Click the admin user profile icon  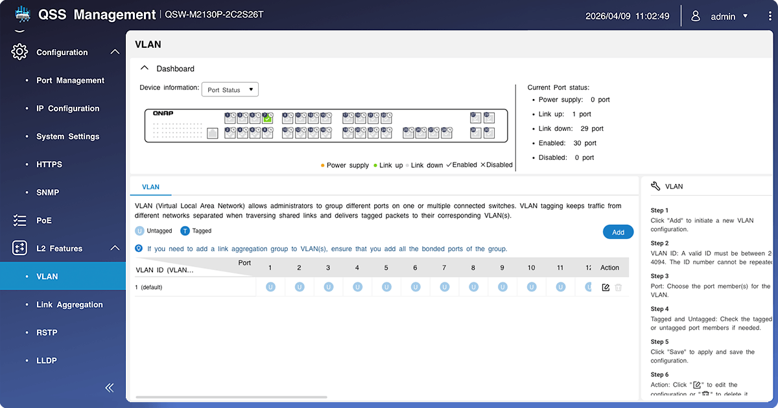(696, 16)
